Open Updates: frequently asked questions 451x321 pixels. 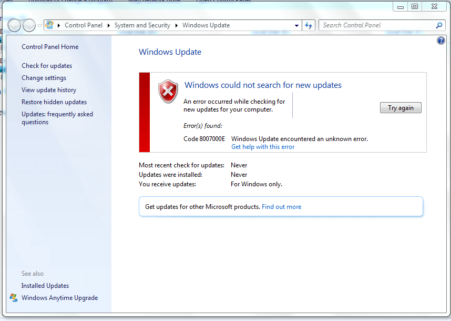coord(57,118)
